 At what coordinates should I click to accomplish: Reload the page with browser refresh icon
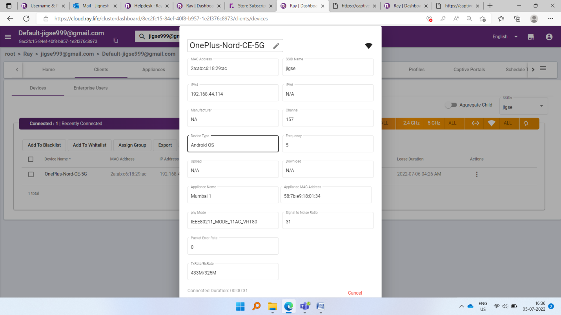click(26, 18)
